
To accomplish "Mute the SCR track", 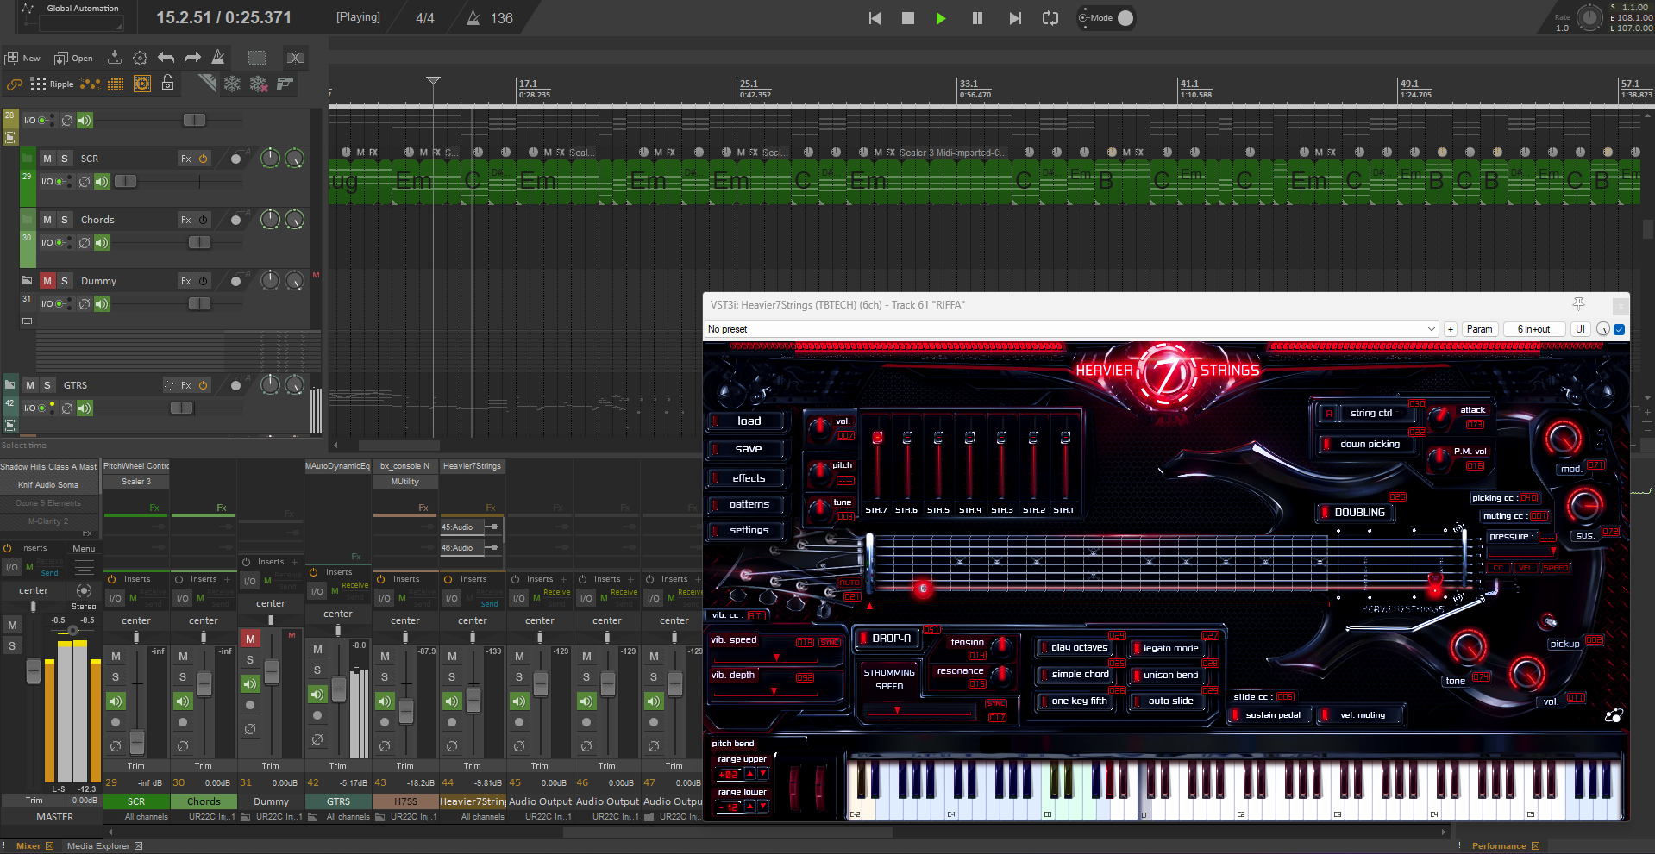I will 47,159.
